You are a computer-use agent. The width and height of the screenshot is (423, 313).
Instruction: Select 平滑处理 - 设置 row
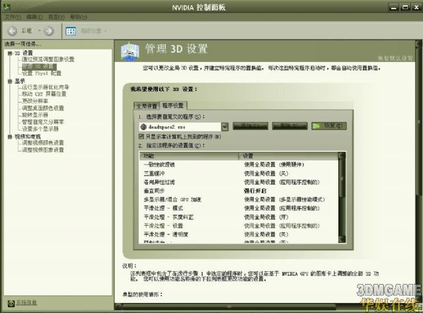coord(239,226)
